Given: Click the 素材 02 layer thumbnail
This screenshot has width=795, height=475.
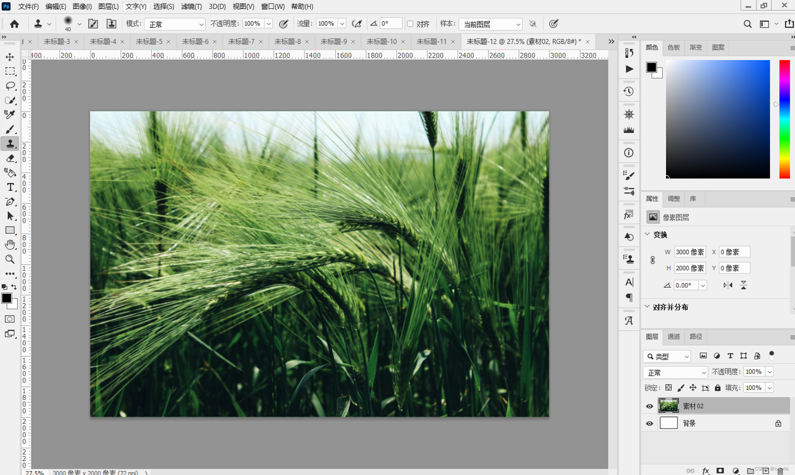Looking at the screenshot, I should point(668,406).
